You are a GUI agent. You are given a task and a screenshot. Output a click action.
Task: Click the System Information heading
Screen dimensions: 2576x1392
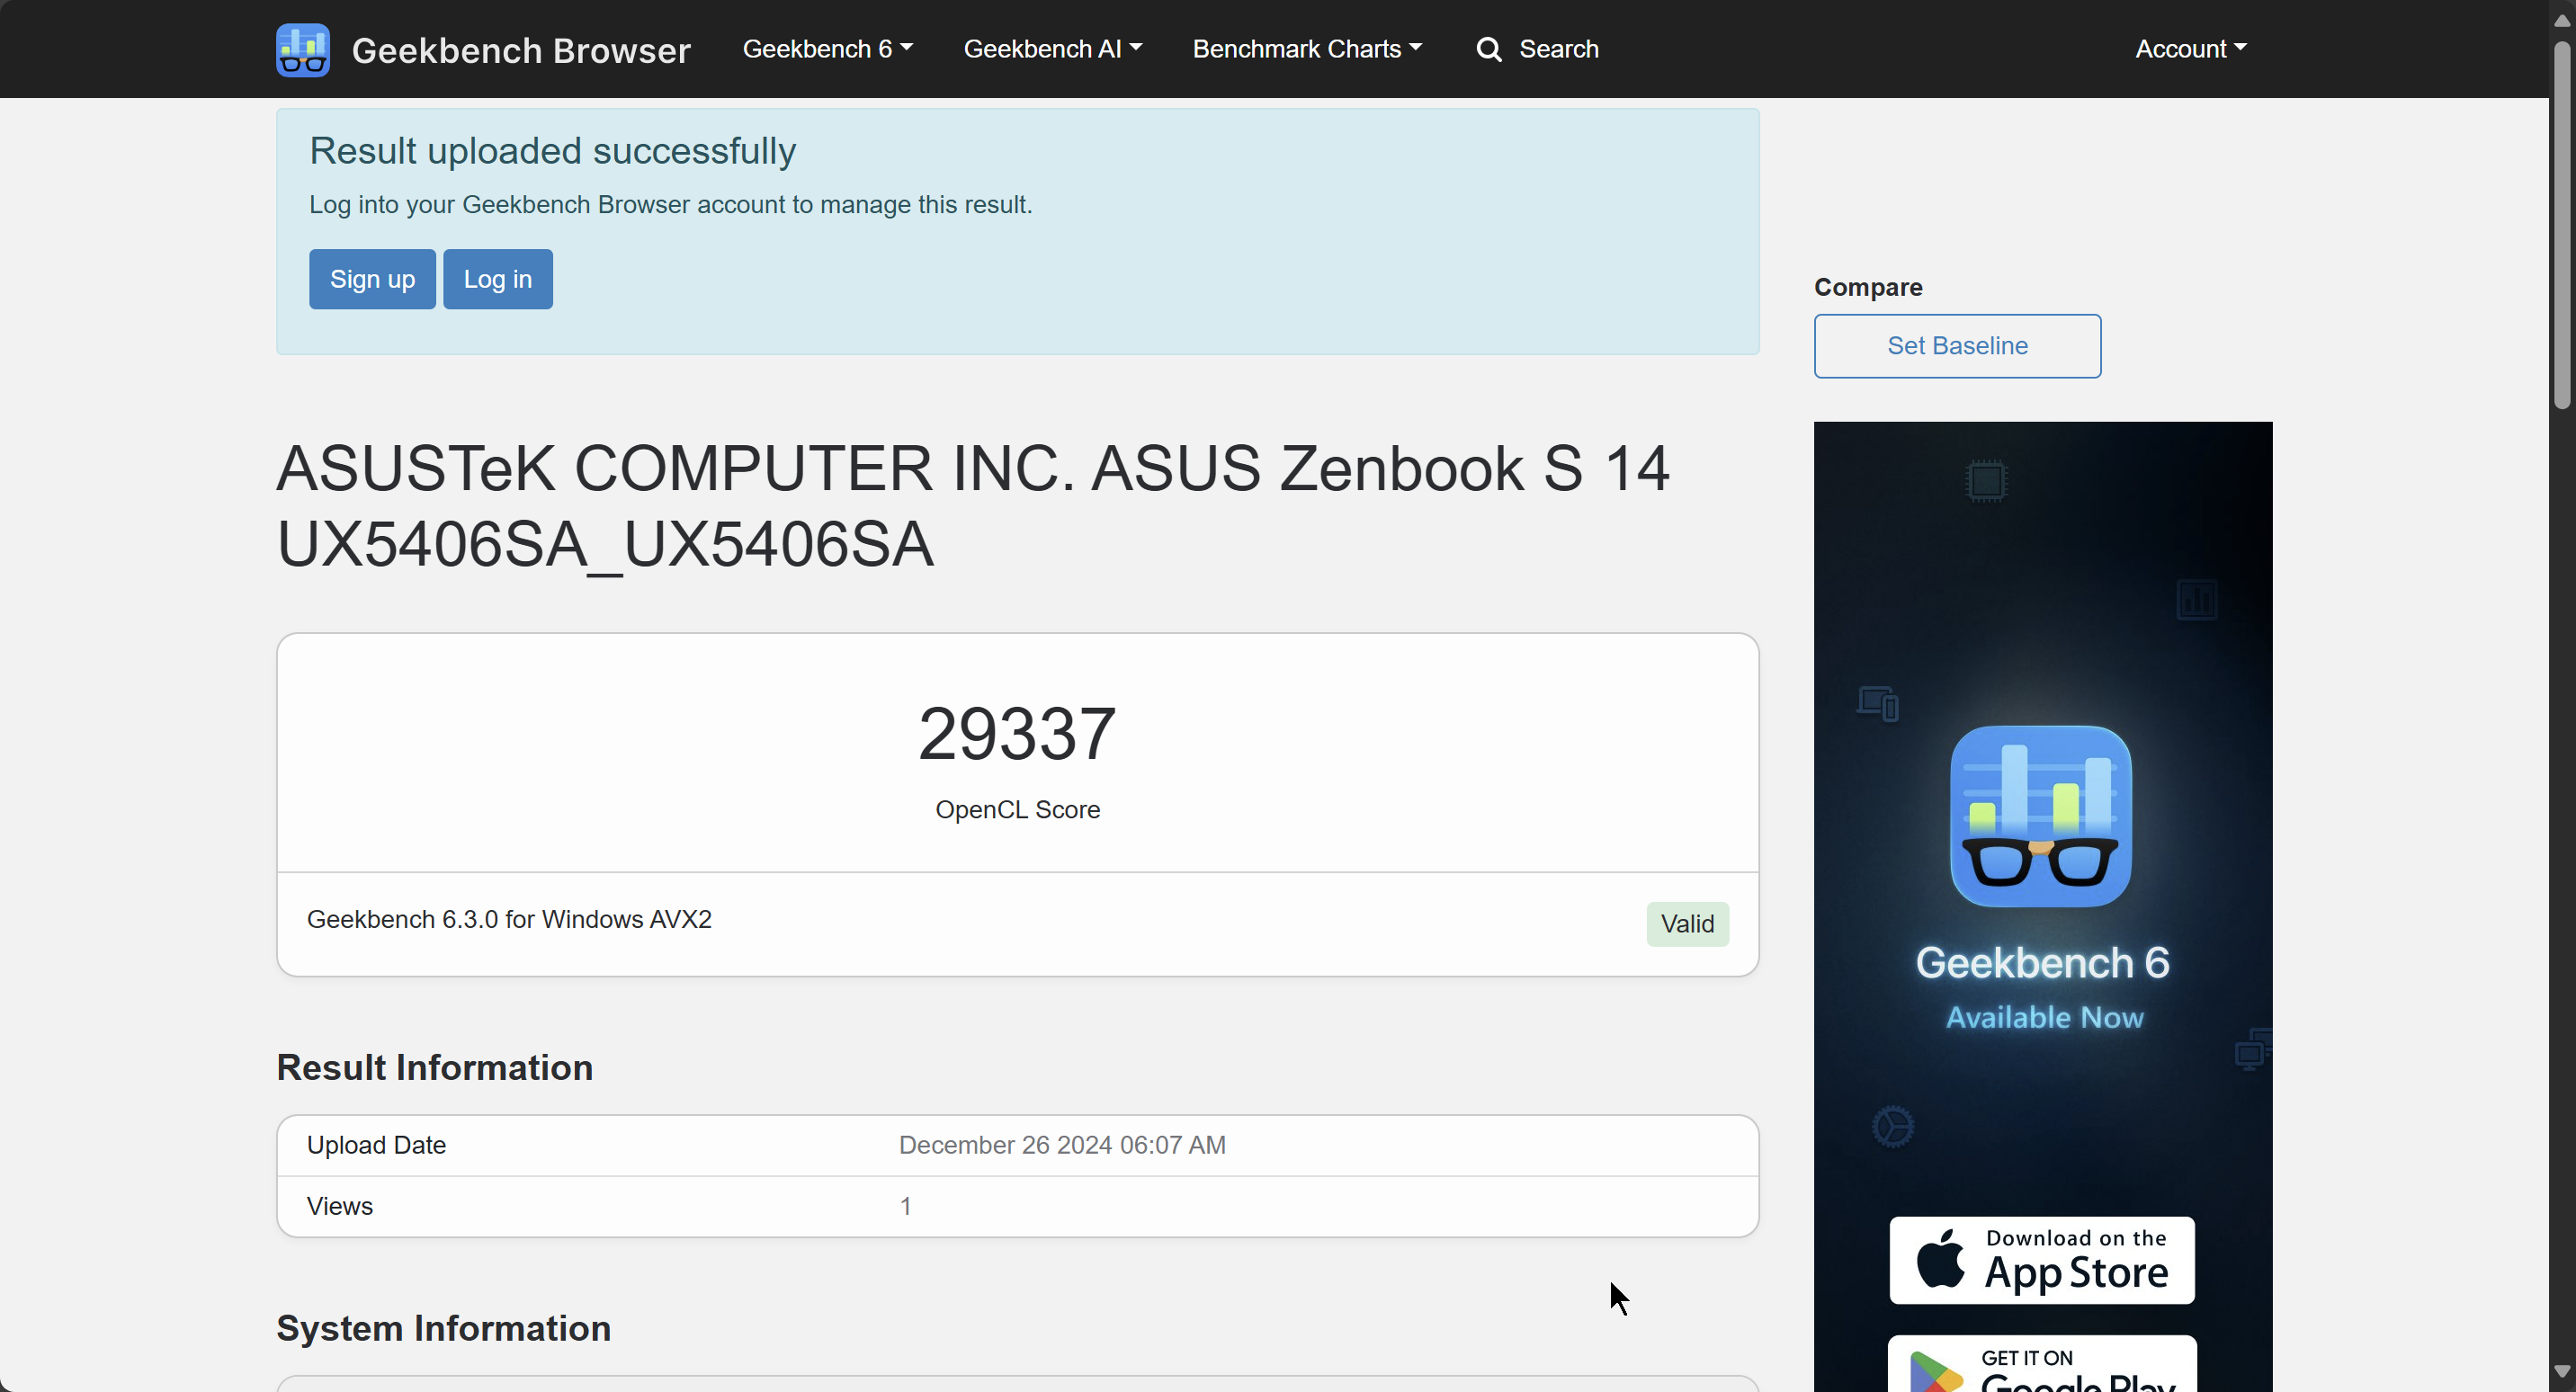(x=444, y=1329)
